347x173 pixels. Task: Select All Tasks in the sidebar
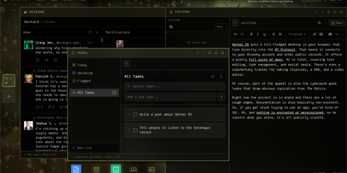tap(94, 93)
